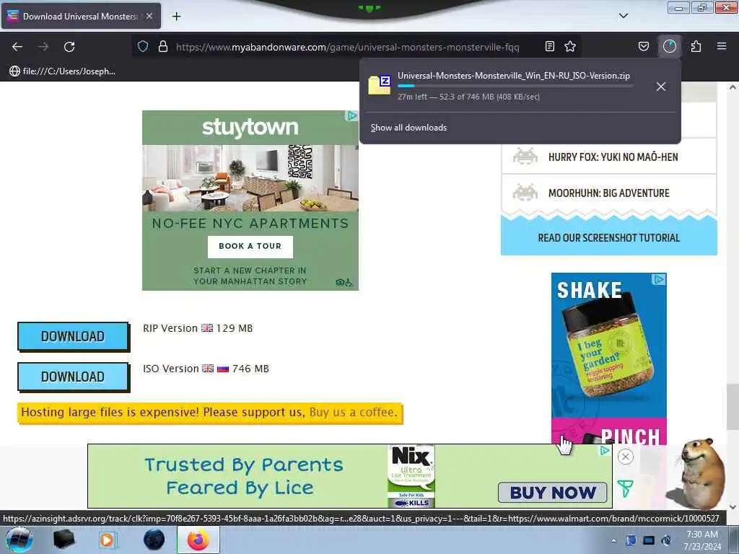Image resolution: width=739 pixels, height=554 pixels.
Task: Close the bottom Nix banner ad
Action: point(626,457)
